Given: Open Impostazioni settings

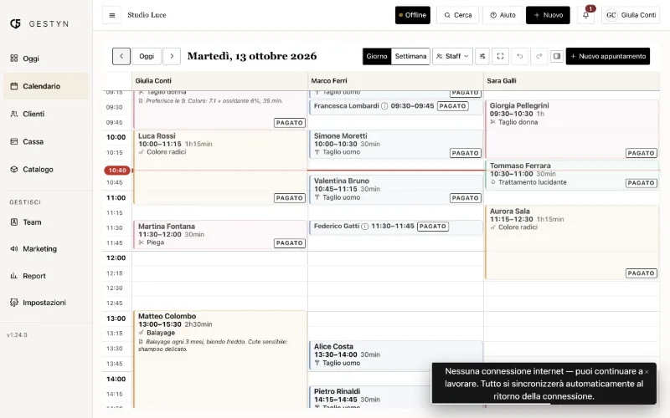Looking at the screenshot, I should (x=46, y=303).
